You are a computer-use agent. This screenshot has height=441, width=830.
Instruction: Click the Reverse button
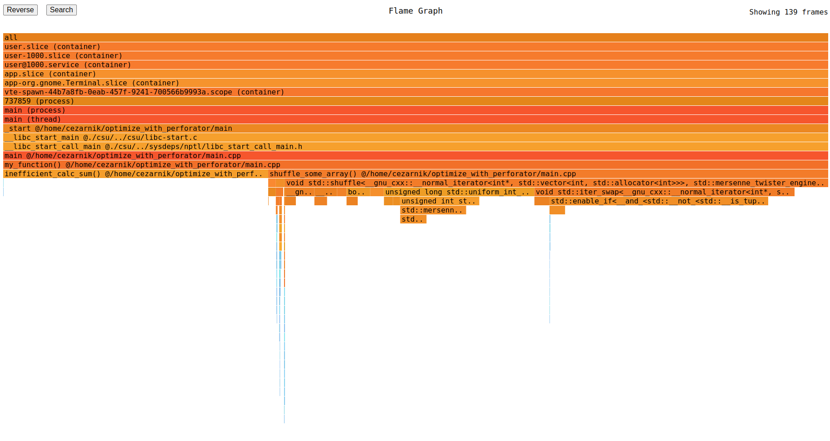point(20,10)
